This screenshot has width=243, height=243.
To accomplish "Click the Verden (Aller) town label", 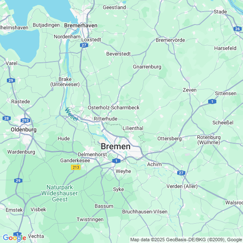I will tap(182, 186).
